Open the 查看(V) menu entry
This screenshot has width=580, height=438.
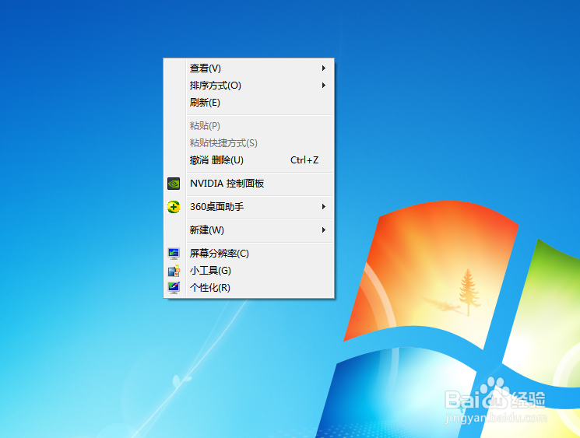coord(249,68)
